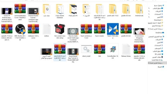Open pinned Documents (المستندات) under Quick access
The width and height of the screenshot is (167, 94).
pyautogui.click(x=159, y=14)
